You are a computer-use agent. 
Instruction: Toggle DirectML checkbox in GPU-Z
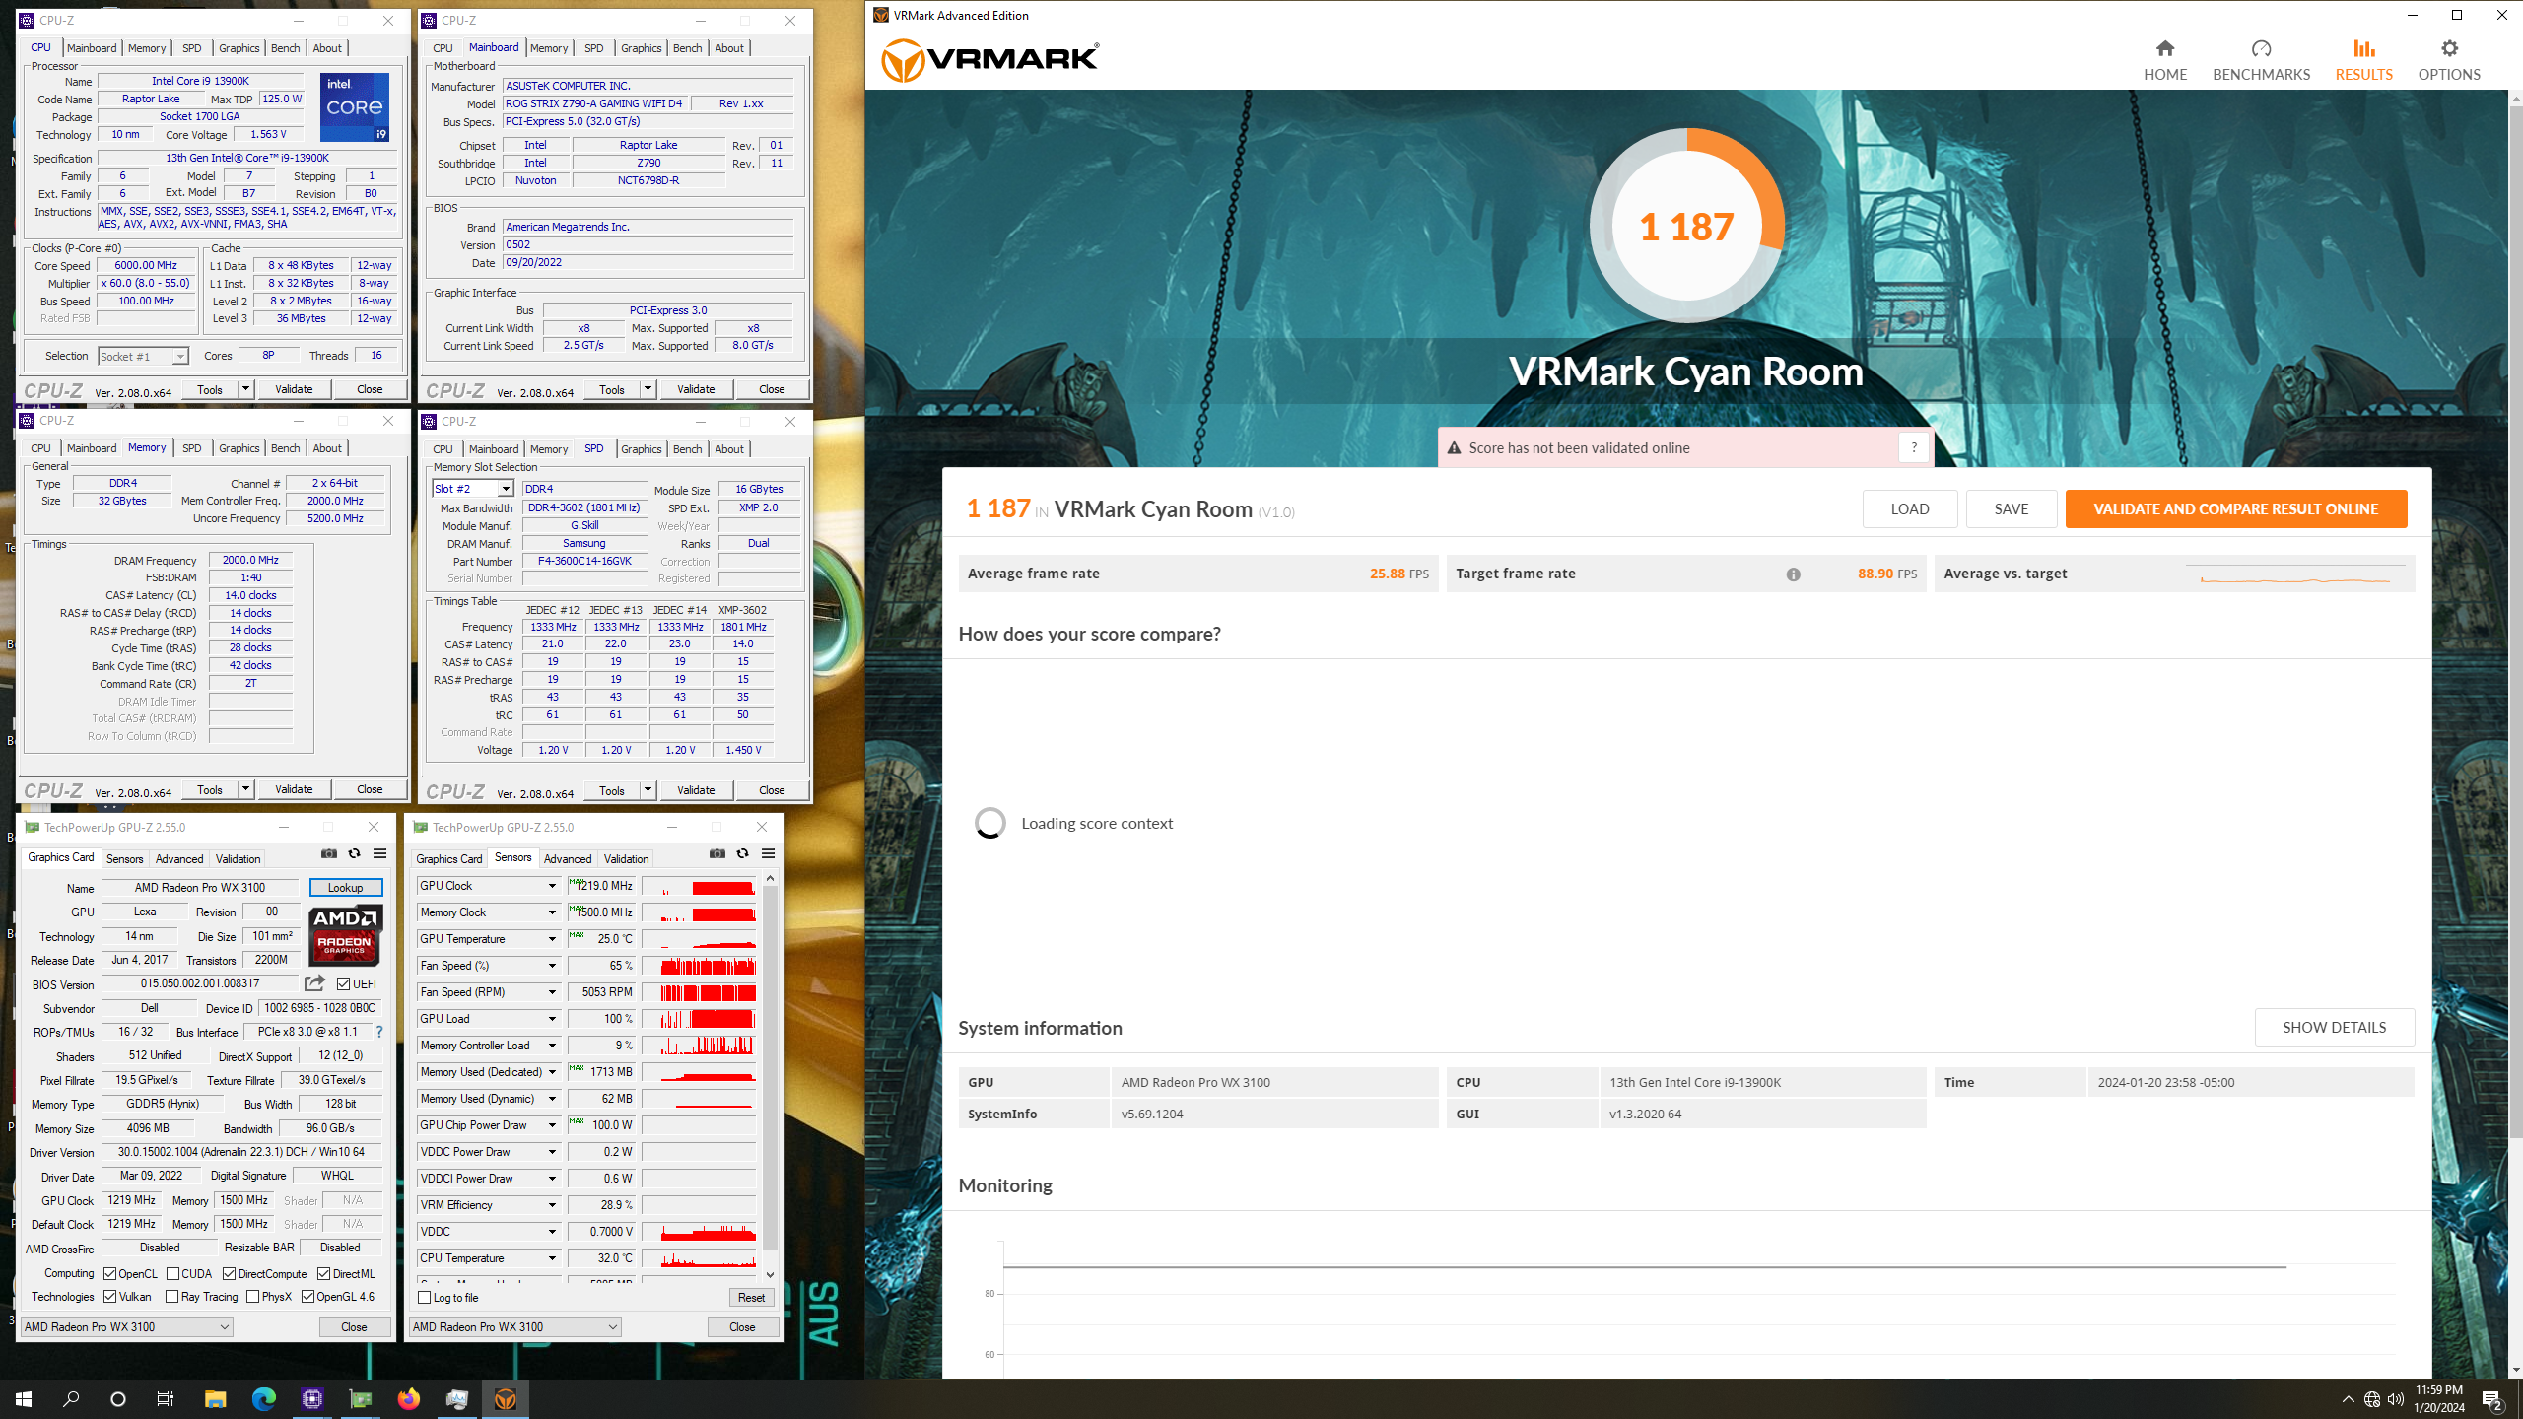[324, 1274]
